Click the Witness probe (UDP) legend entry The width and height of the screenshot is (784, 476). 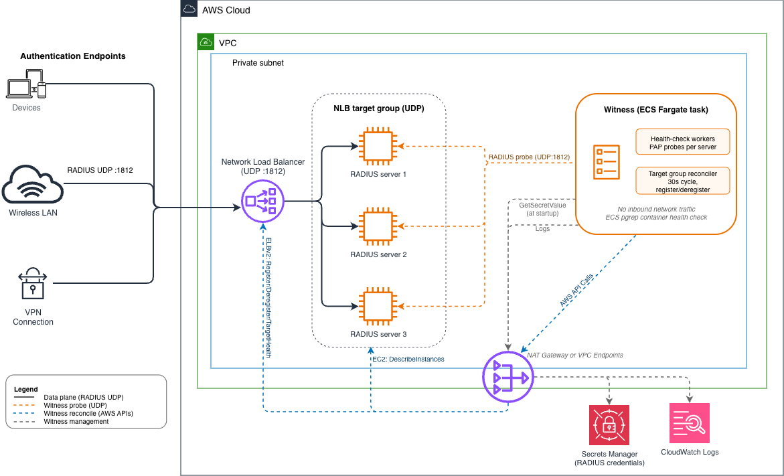(x=75, y=405)
